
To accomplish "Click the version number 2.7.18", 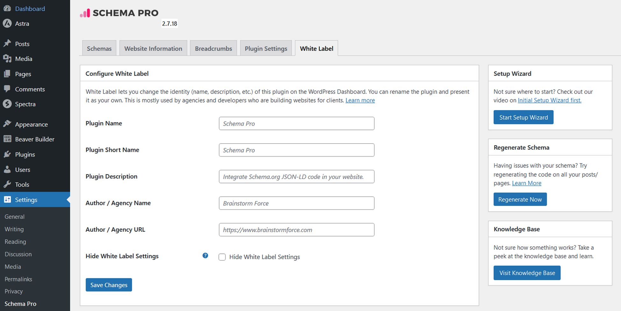I will pos(169,24).
